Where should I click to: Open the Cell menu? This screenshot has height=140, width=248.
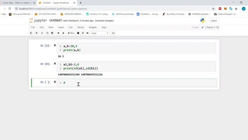click(x=71, y=27)
